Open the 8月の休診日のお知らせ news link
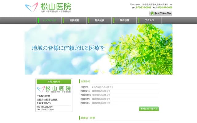 click(x=103, y=87)
